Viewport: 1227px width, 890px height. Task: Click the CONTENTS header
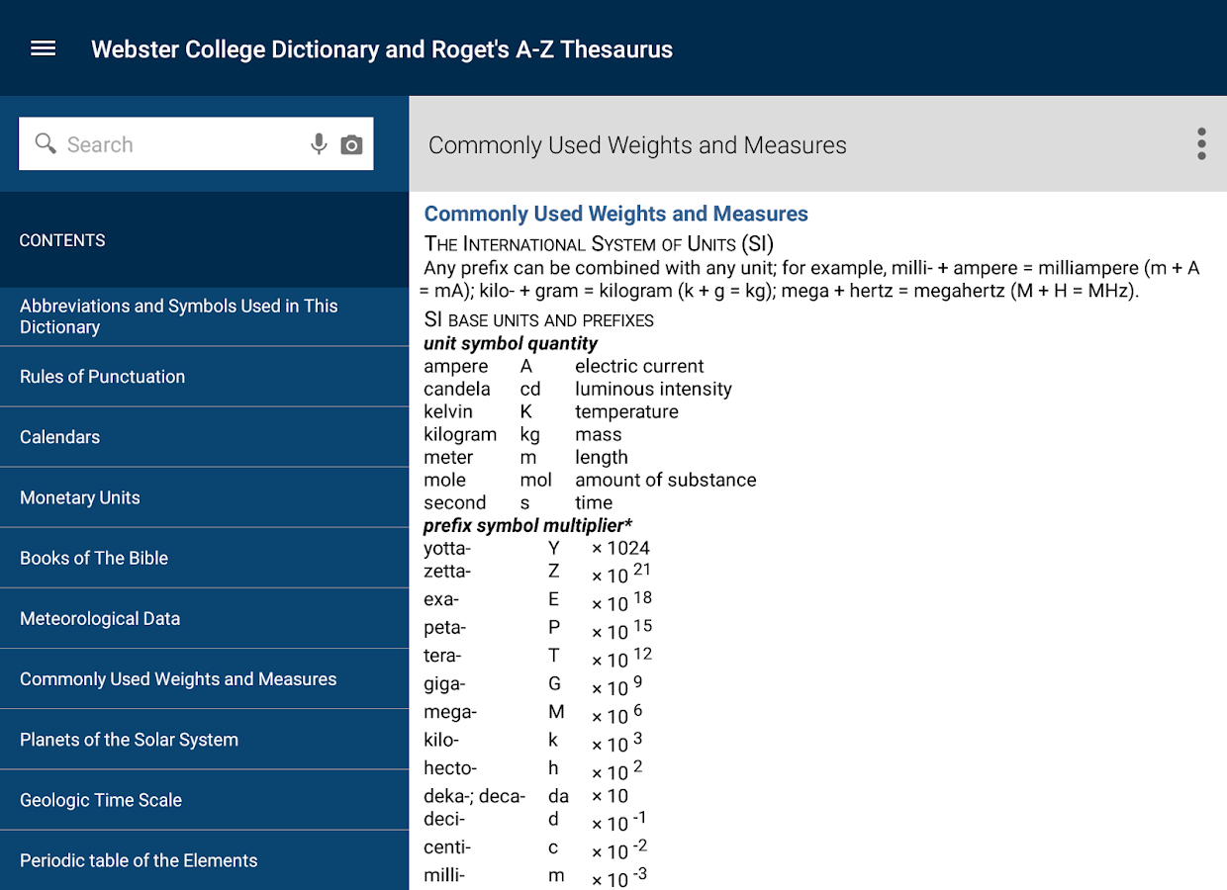click(62, 240)
